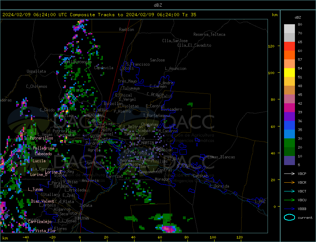This screenshot has width=316, height=242.
Task: Click the 'current' legend label
Action: (x=305, y=218)
